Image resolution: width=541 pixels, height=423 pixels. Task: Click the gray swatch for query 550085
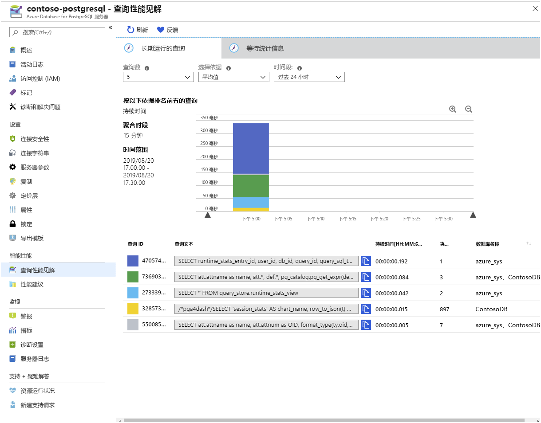pyautogui.click(x=133, y=325)
